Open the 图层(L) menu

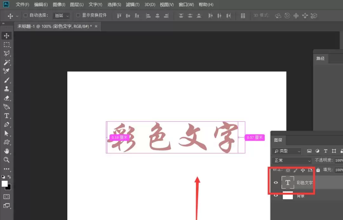point(77,4)
